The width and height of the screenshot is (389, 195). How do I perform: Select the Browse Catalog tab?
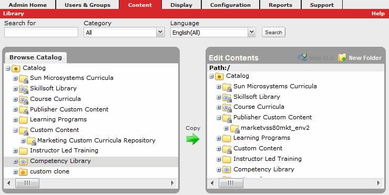36,57
